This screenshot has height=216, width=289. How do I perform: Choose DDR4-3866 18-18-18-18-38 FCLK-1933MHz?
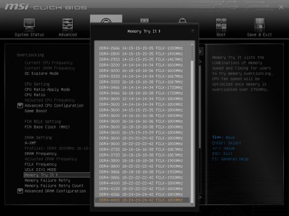click(x=141, y=172)
